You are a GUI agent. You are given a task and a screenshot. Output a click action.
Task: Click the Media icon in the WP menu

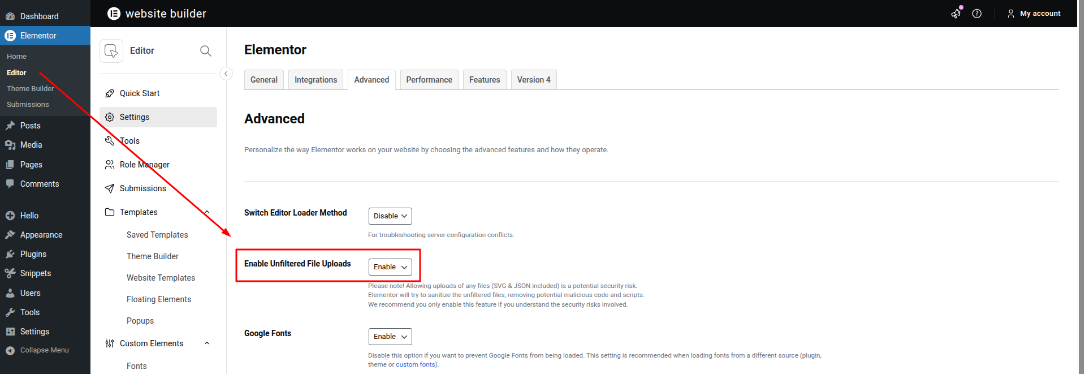click(10, 145)
